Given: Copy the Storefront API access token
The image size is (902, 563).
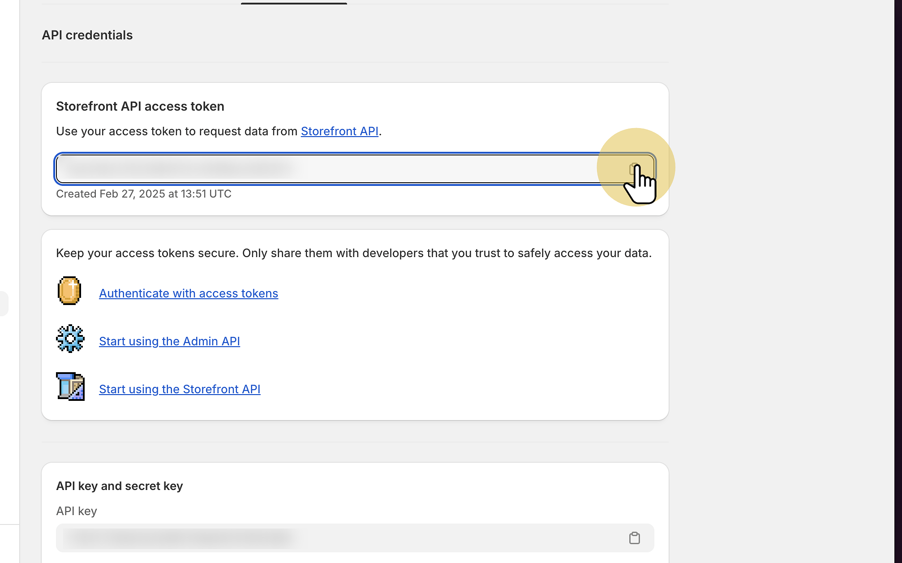Looking at the screenshot, I should (x=634, y=169).
